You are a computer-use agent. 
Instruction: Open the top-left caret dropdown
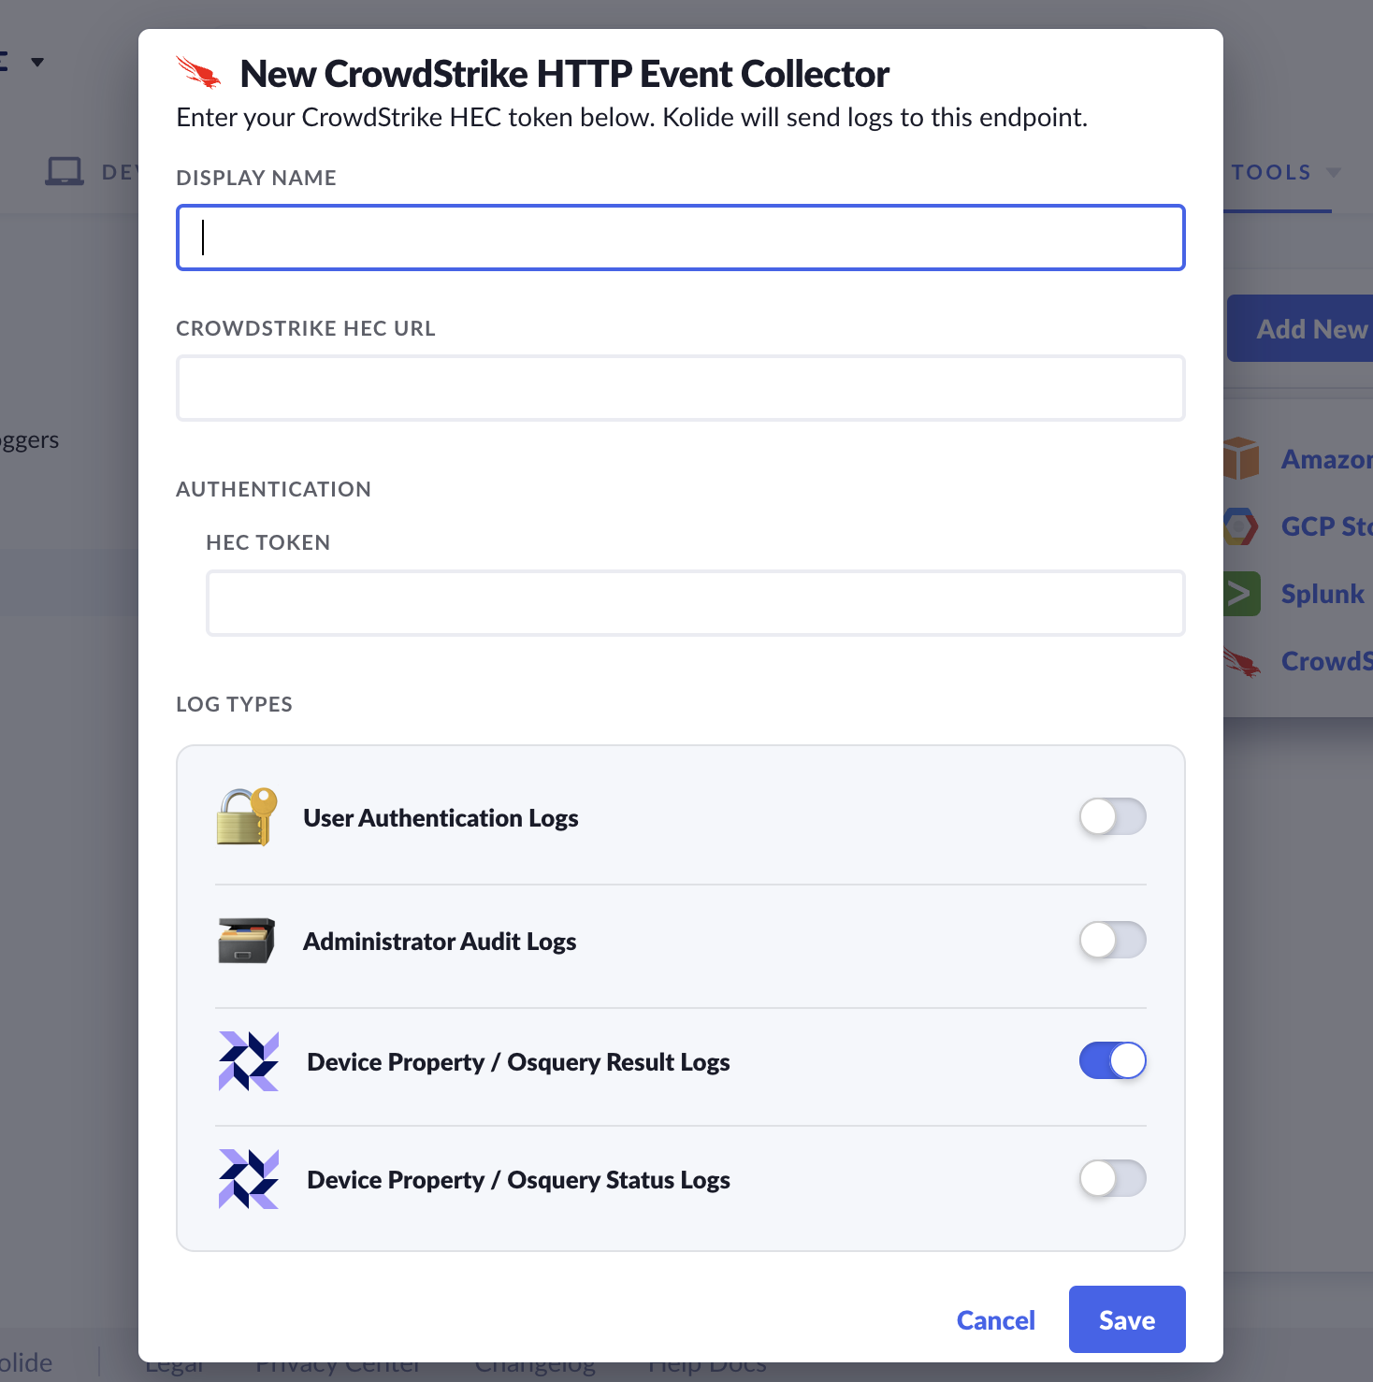tap(37, 63)
